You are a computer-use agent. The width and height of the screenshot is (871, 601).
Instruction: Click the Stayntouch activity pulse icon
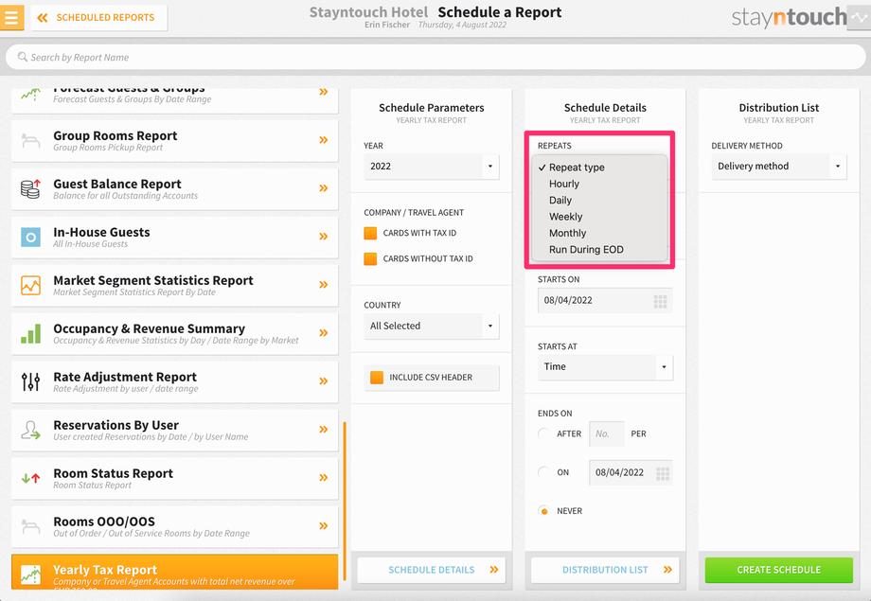[859, 17]
